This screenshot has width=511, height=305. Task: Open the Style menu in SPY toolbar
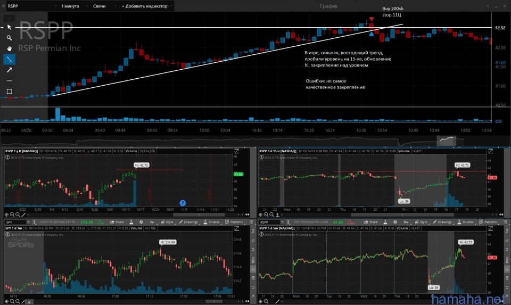[167, 222]
